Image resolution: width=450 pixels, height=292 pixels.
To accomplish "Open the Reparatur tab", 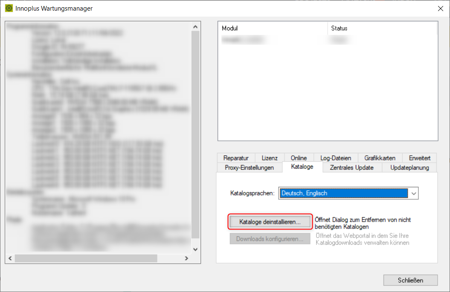I will tap(236, 158).
